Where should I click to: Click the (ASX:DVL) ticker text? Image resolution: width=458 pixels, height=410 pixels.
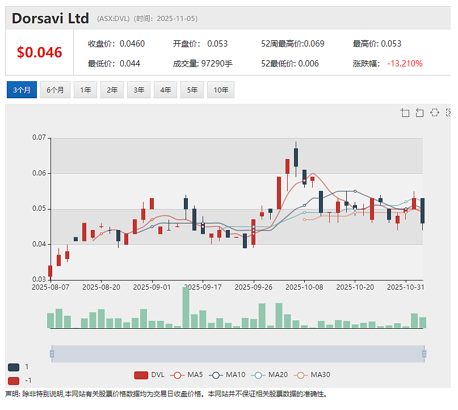click(114, 19)
